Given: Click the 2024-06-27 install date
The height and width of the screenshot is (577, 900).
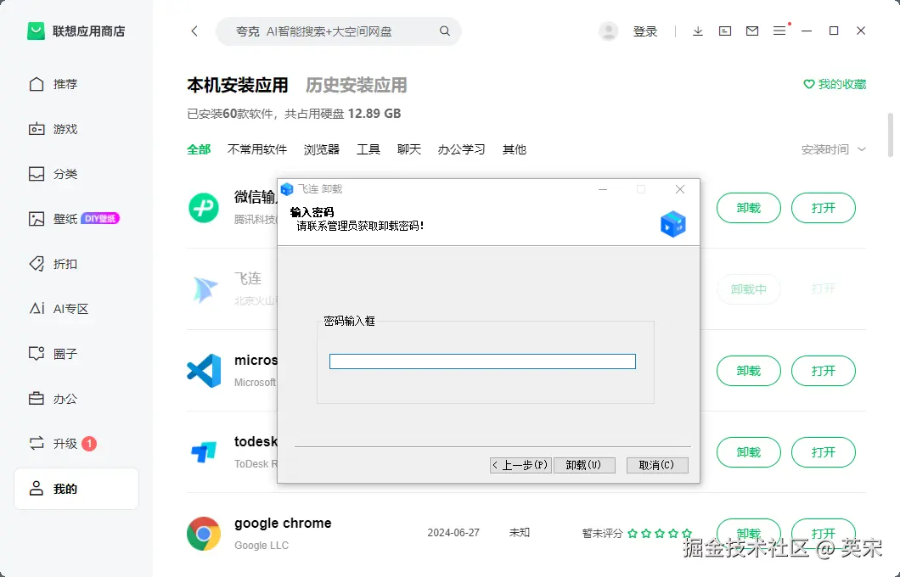Looking at the screenshot, I should pos(453,533).
